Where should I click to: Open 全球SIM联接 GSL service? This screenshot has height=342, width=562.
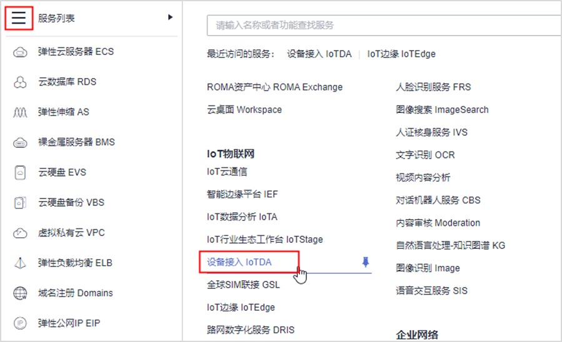(243, 285)
